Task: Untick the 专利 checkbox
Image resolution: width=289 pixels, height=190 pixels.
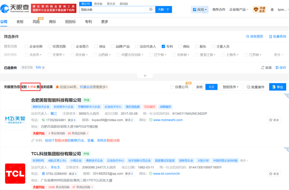Action: [x=163, y=46]
